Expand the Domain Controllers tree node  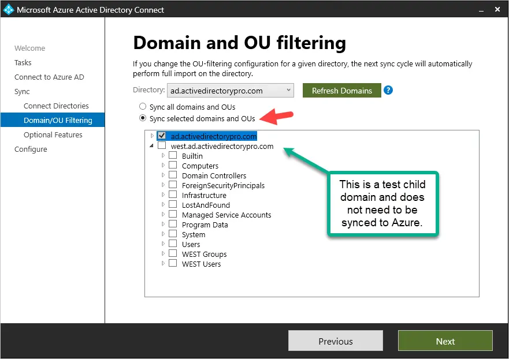pos(163,175)
